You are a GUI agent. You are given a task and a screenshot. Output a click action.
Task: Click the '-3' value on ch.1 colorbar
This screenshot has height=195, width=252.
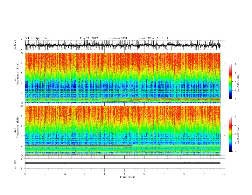pos(234,64)
